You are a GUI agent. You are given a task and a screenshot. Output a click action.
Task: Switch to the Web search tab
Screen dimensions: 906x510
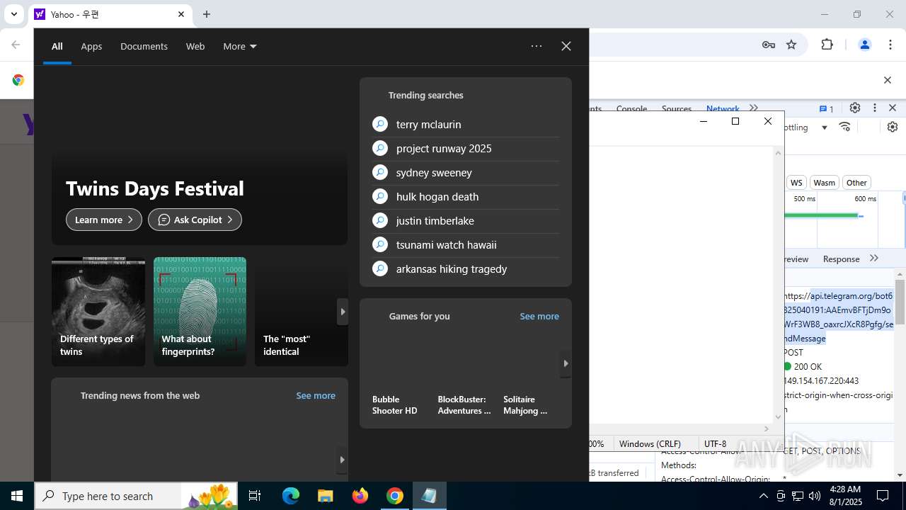click(195, 46)
